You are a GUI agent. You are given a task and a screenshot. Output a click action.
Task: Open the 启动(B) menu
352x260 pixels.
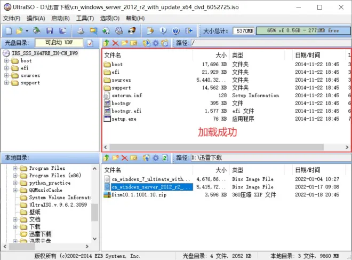60,19
